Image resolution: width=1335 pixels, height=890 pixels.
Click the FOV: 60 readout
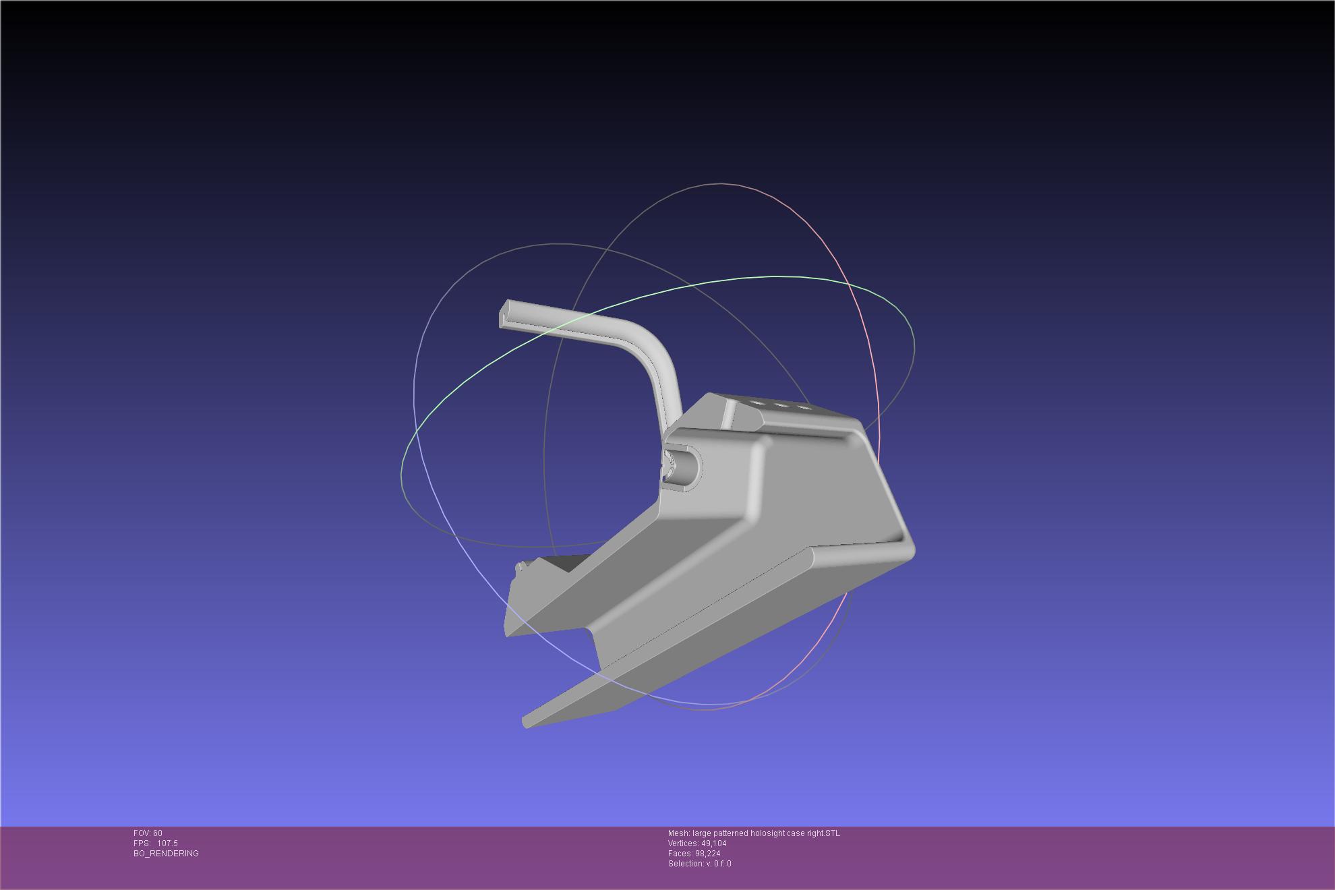click(x=148, y=833)
